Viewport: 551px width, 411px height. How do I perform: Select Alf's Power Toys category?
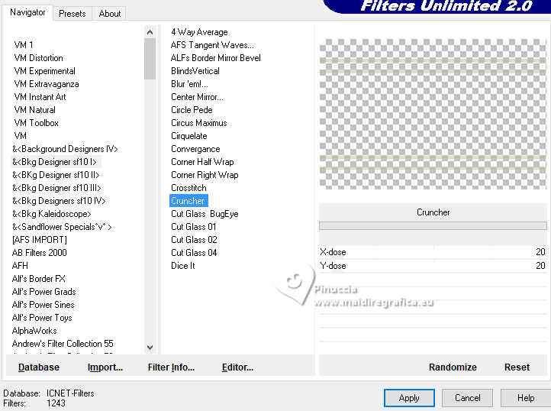[42, 319]
